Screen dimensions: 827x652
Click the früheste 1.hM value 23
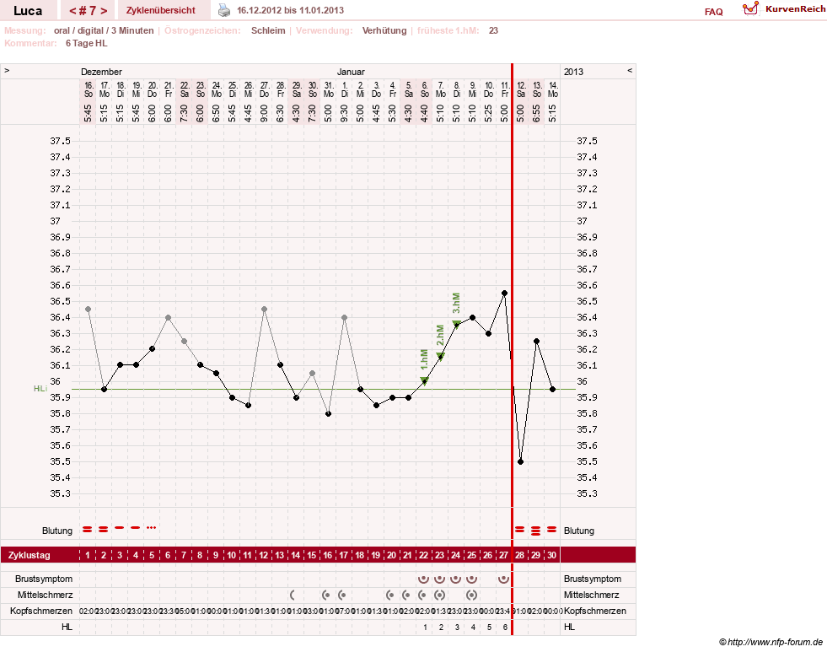(493, 30)
